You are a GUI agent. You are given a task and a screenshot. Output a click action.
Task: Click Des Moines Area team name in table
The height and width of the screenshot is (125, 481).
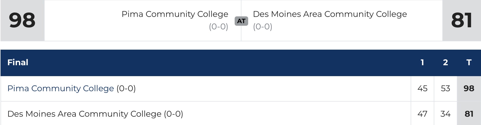click(84, 114)
